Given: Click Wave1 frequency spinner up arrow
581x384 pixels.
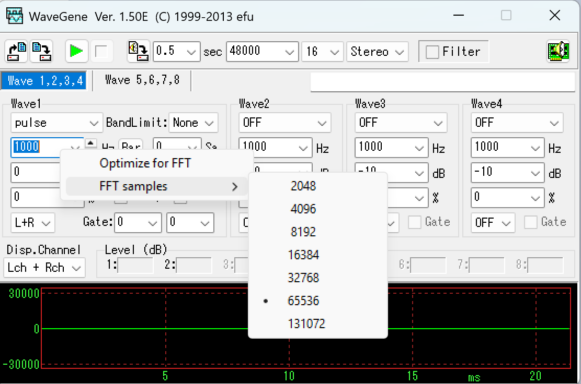Looking at the screenshot, I should (x=91, y=142).
